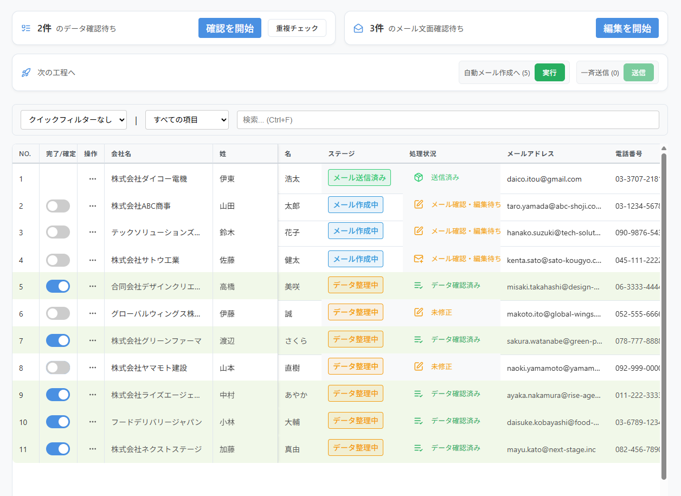This screenshot has width=681, height=496.
Task: Click the orange pencil icon showing 未修正 for グローバルウィングス
Action: 417,313
